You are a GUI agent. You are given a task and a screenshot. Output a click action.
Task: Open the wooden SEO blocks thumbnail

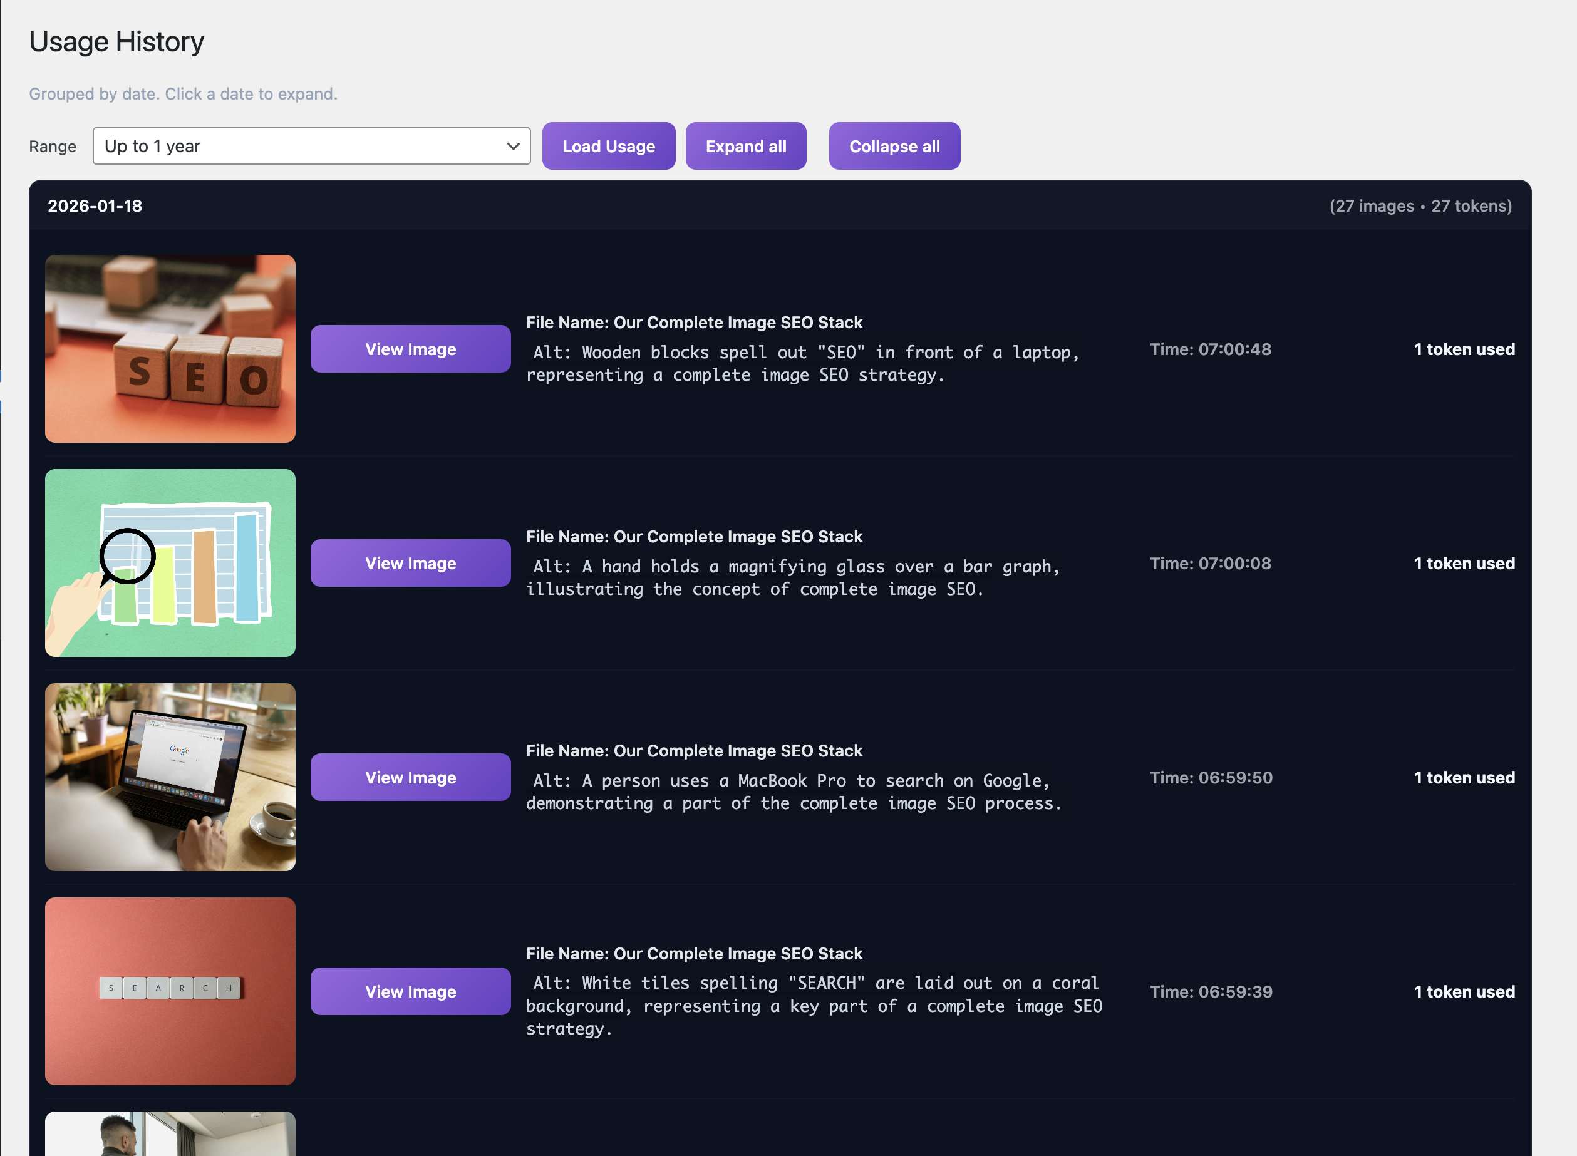pos(170,348)
